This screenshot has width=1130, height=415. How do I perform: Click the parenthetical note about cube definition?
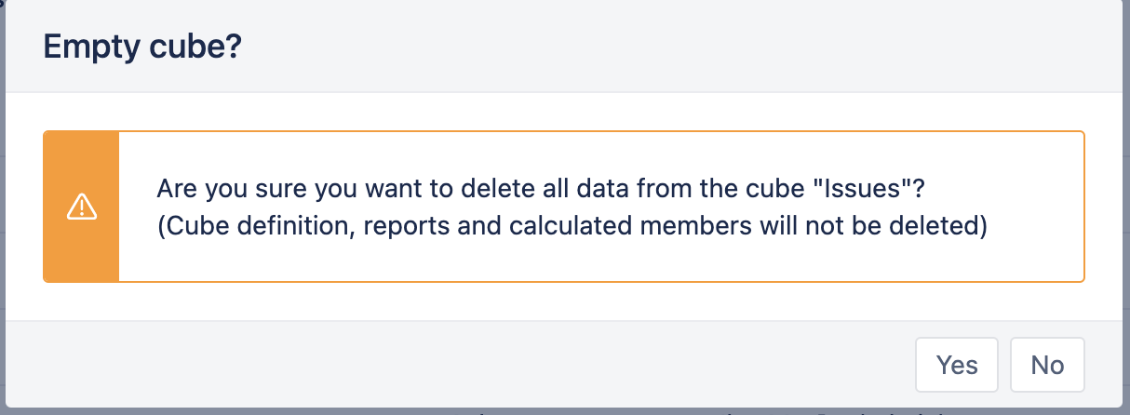572,226
